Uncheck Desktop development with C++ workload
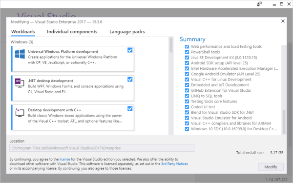This screenshot has height=183, width=293. [130, 109]
